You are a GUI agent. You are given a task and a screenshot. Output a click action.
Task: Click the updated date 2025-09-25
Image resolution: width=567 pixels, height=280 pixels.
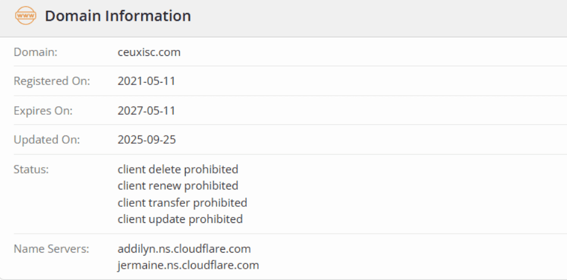coord(146,140)
